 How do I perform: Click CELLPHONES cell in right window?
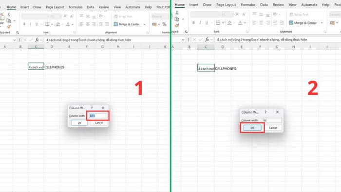coord(226,69)
